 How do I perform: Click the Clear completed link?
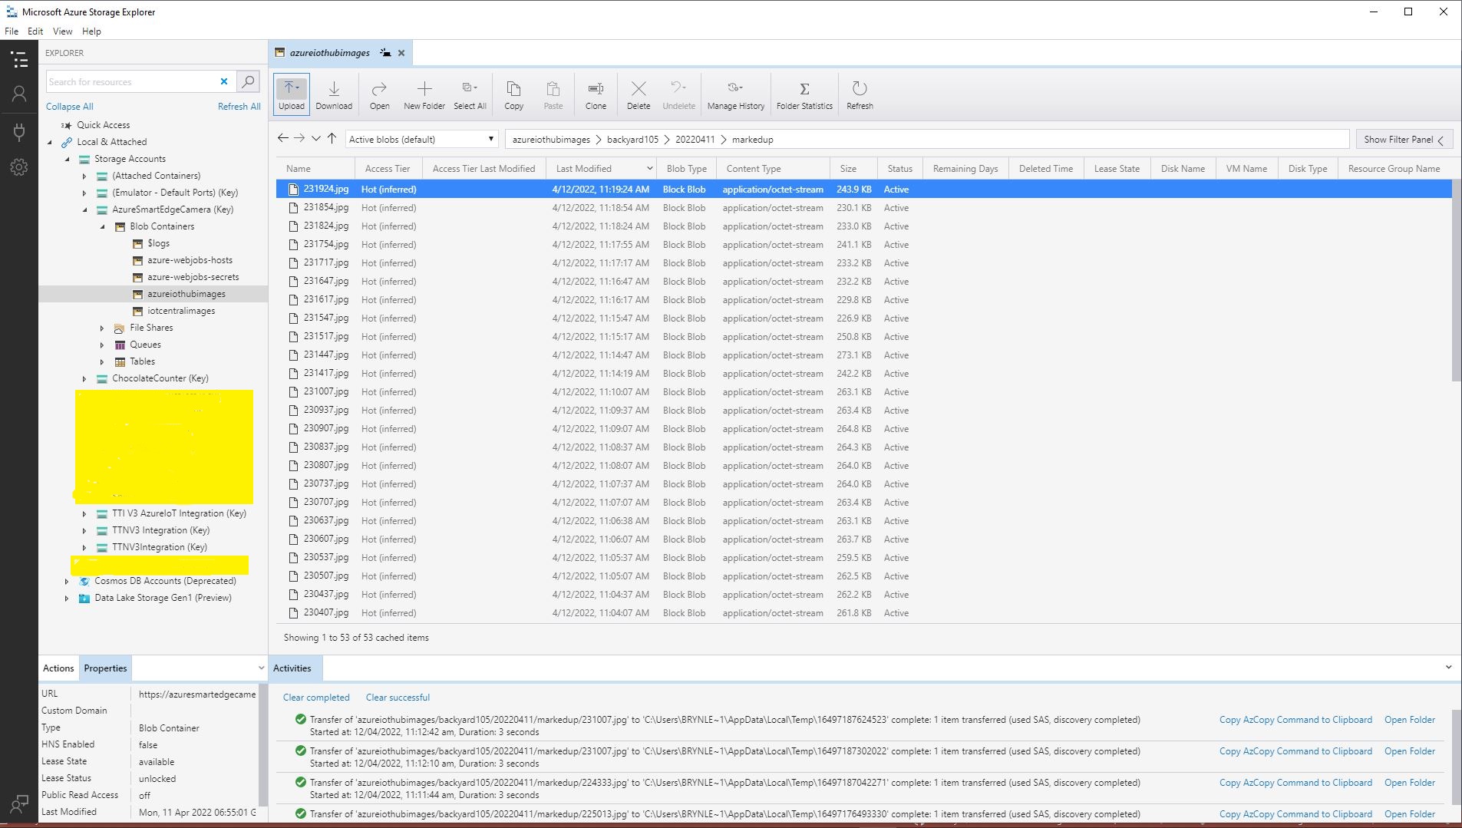tap(316, 698)
